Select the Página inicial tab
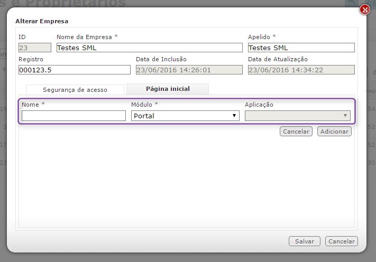Screen dimensions: 376x262 (x=168, y=89)
